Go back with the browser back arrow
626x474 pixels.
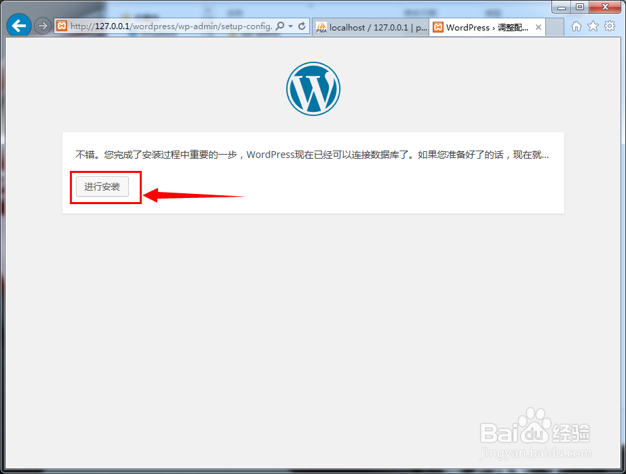click(x=19, y=26)
